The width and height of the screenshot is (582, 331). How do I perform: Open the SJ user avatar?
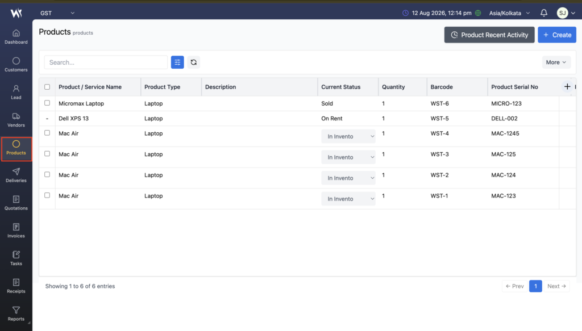(562, 13)
